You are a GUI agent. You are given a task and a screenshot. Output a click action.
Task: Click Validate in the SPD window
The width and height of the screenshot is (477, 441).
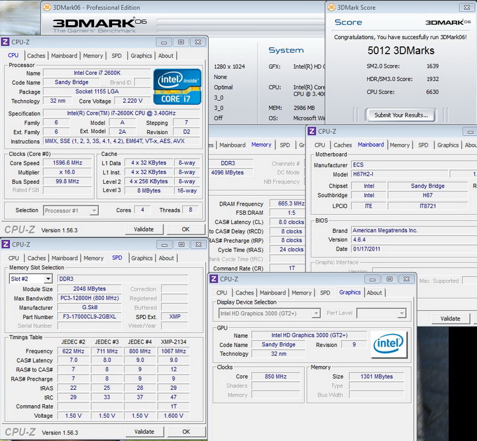(x=144, y=431)
